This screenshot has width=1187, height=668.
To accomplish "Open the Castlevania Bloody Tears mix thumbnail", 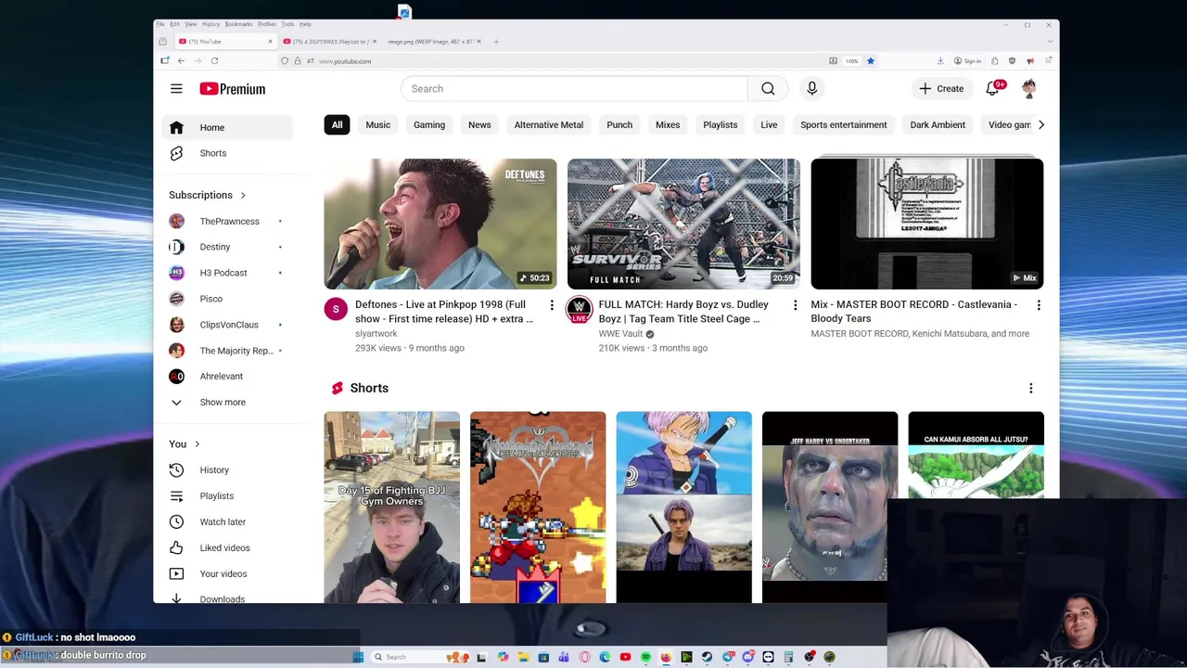I will click(927, 224).
